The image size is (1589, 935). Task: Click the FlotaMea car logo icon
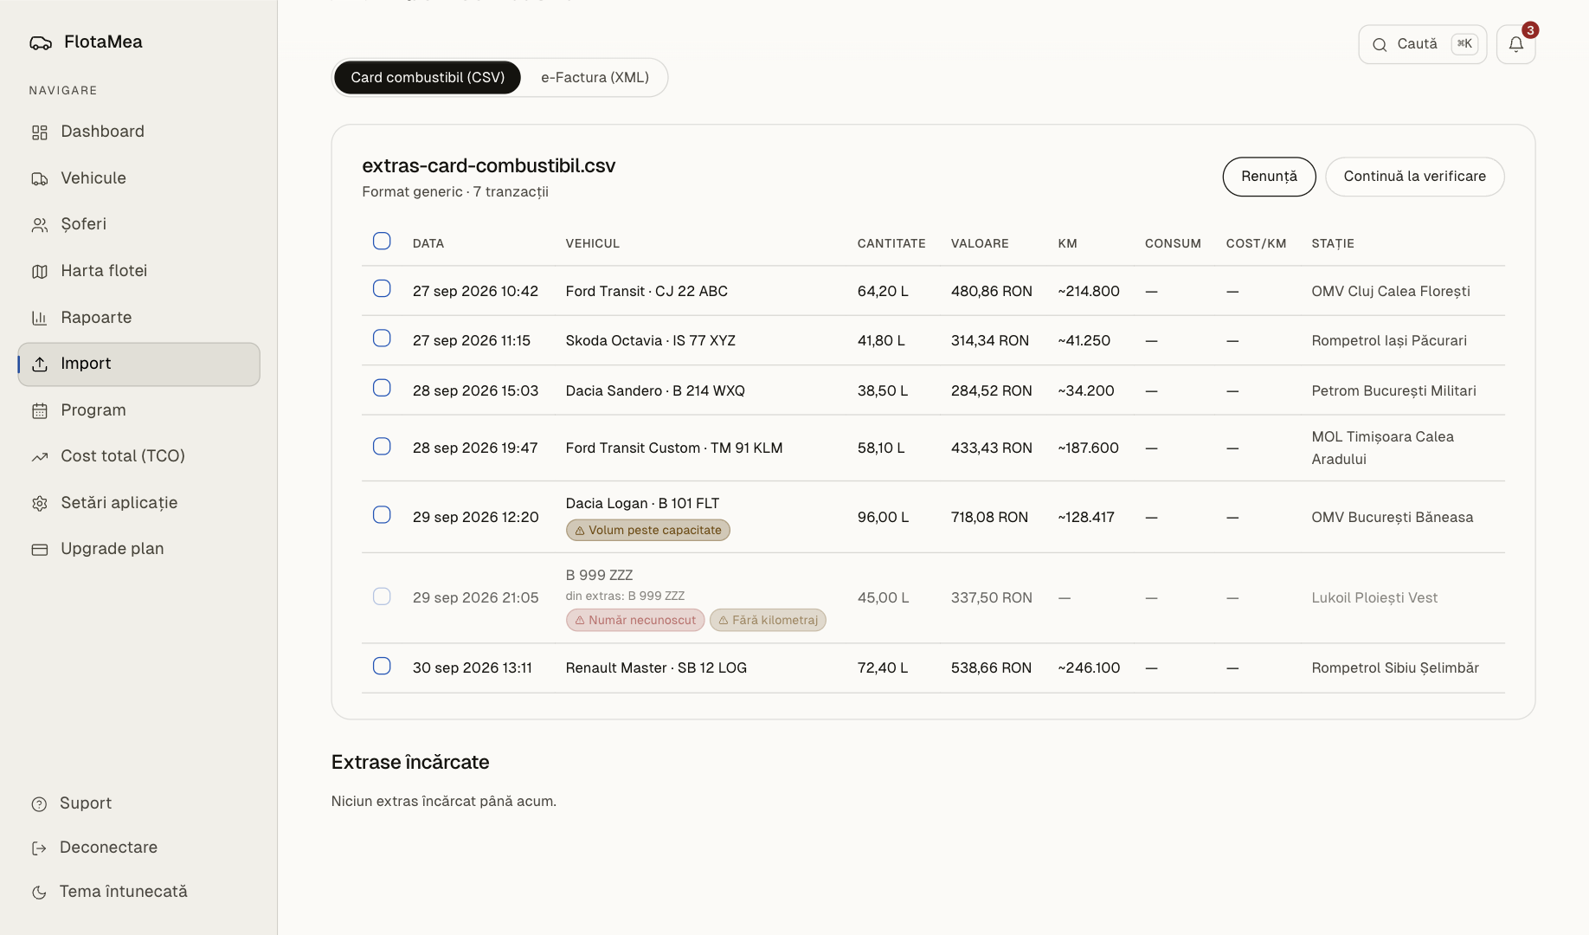pos(41,42)
